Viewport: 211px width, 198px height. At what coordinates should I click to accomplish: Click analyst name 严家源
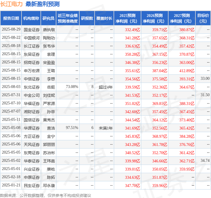[x=49, y=104]
